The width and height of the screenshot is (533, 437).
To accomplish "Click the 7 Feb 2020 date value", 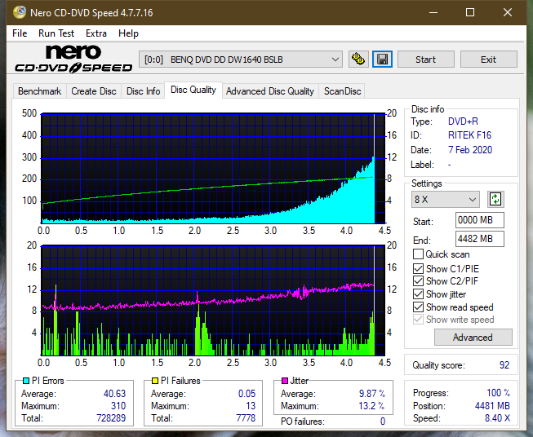I will (470, 150).
